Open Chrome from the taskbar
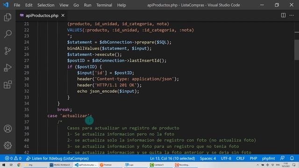Image resolution: width=299 pixels, height=168 pixels. coord(19,165)
